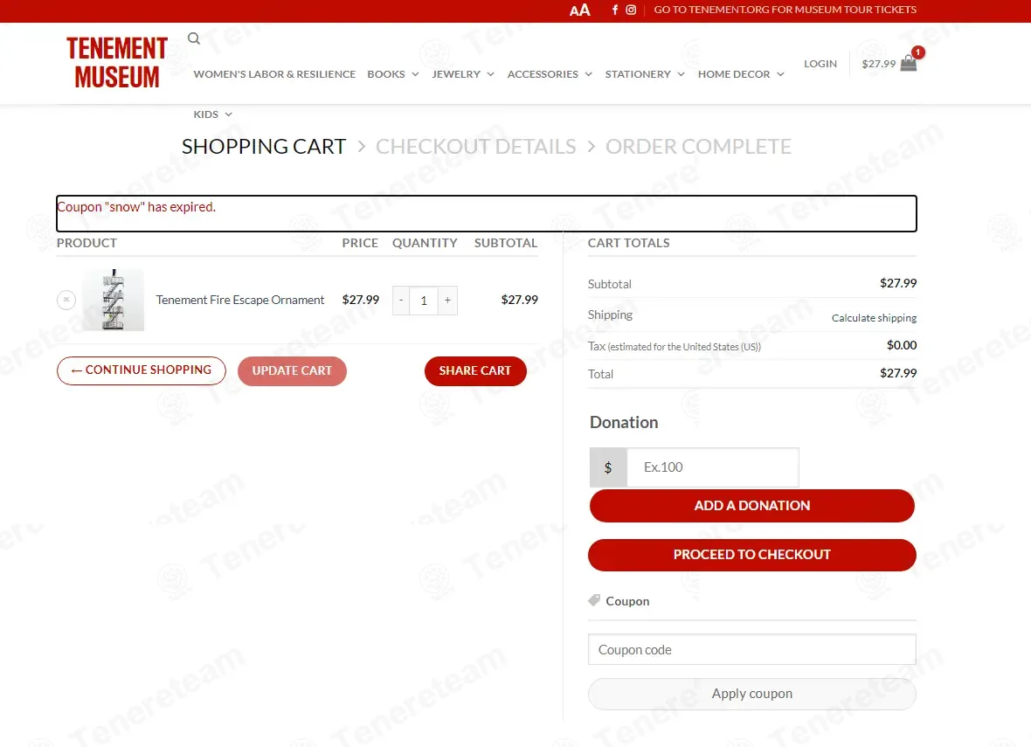Expand the Kids dropdown menu
This screenshot has width=1031, height=747.
click(x=212, y=114)
